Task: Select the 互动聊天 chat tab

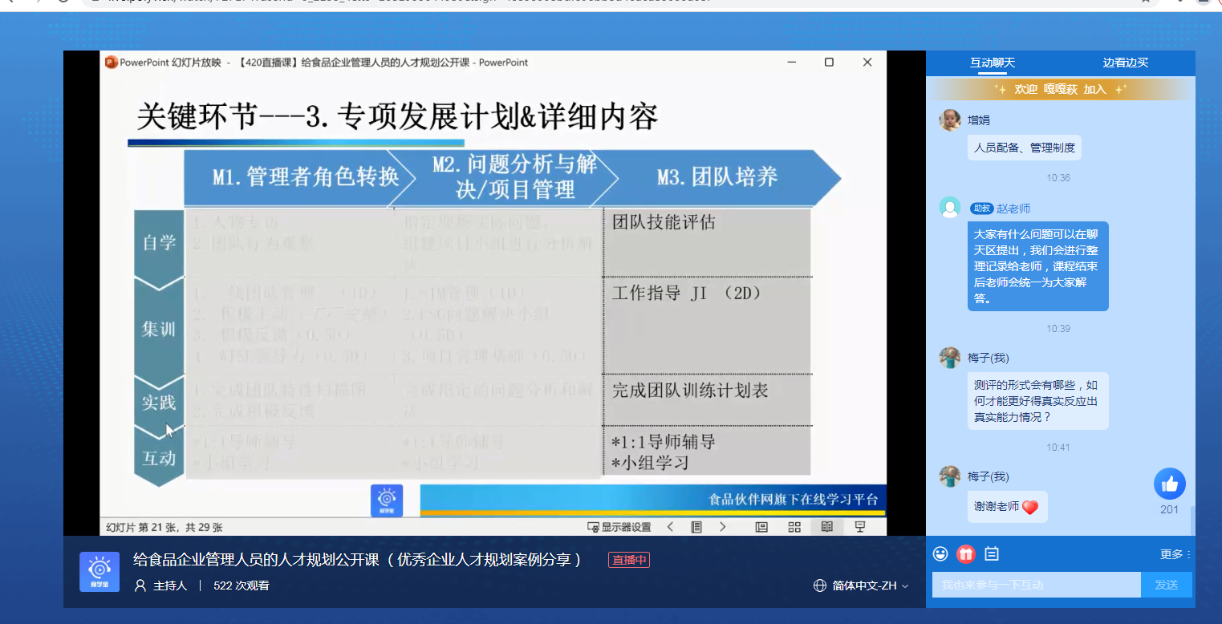Action: click(993, 63)
